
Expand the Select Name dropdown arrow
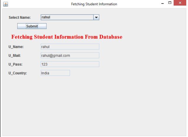pyautogui.click(x=96, y=18)
